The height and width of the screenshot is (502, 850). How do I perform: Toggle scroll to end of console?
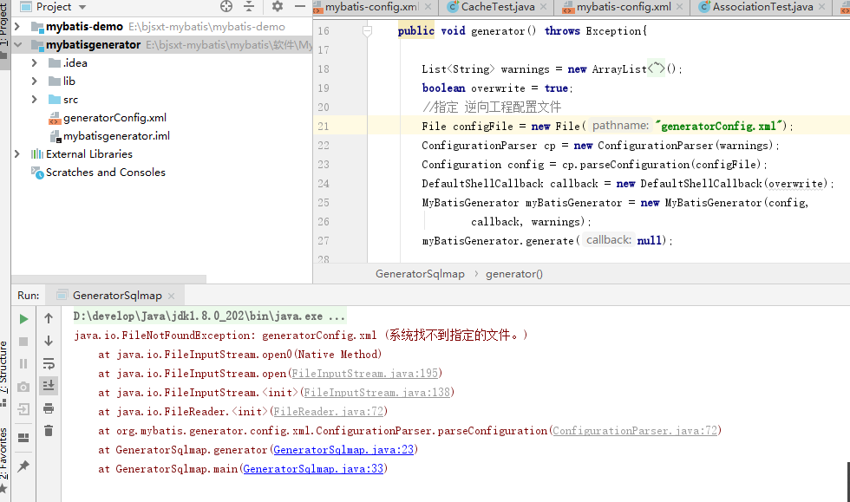(49, 386)
